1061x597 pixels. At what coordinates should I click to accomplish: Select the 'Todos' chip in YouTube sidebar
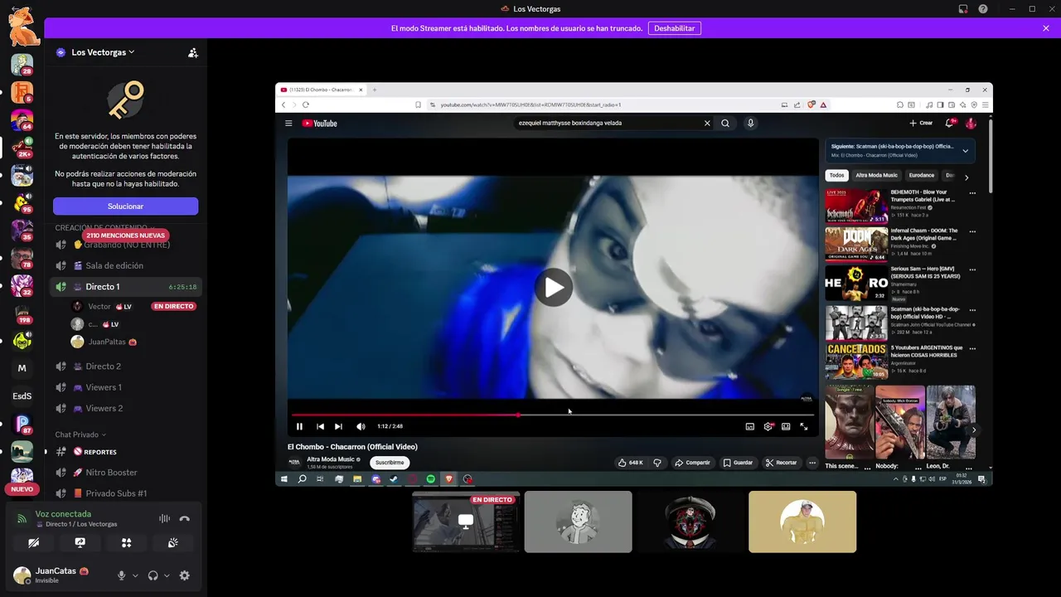pyautogui.click(x=837, y=175)
